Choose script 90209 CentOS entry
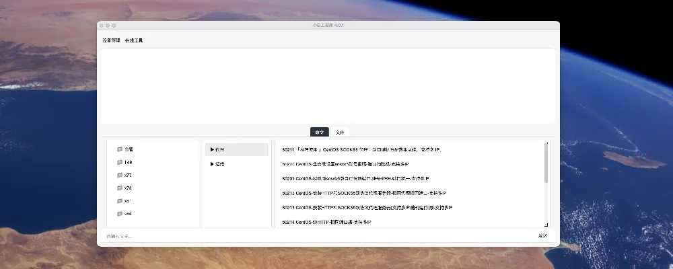Viewport: 673px width, 269px height. tap(355, 178)
